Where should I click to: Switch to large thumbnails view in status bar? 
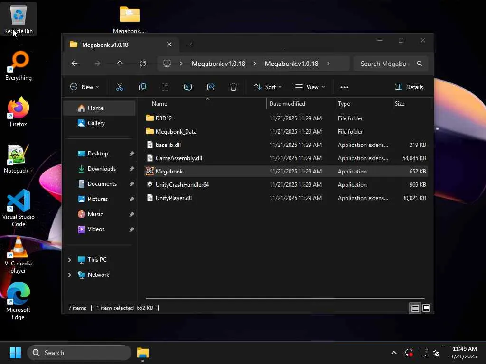click(x=426, y=308)
